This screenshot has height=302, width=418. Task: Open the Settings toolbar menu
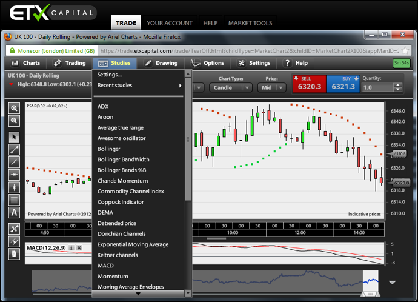254,63
